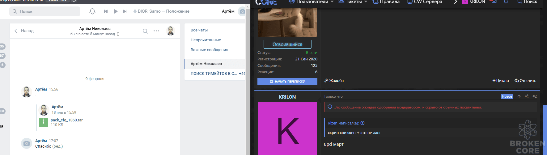Click the Новое badge on post #2
Image resolution: width=547 pixels, height=155 pixels.
[507, 96]
